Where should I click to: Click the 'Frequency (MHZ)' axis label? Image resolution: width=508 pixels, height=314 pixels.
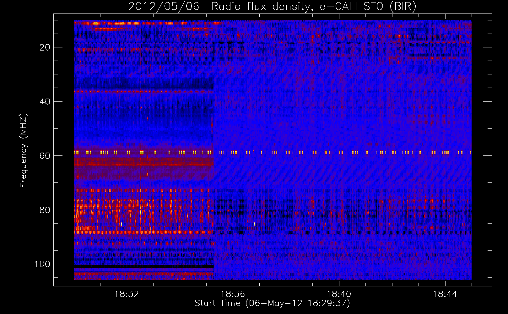(24, 151)
